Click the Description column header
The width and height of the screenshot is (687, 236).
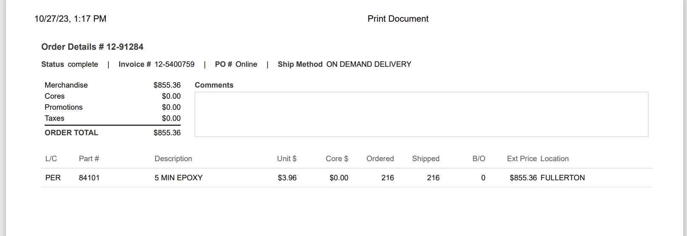173,159
